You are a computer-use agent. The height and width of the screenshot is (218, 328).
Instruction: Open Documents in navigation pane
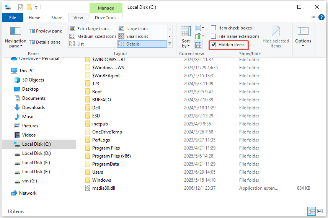[30, 98]
